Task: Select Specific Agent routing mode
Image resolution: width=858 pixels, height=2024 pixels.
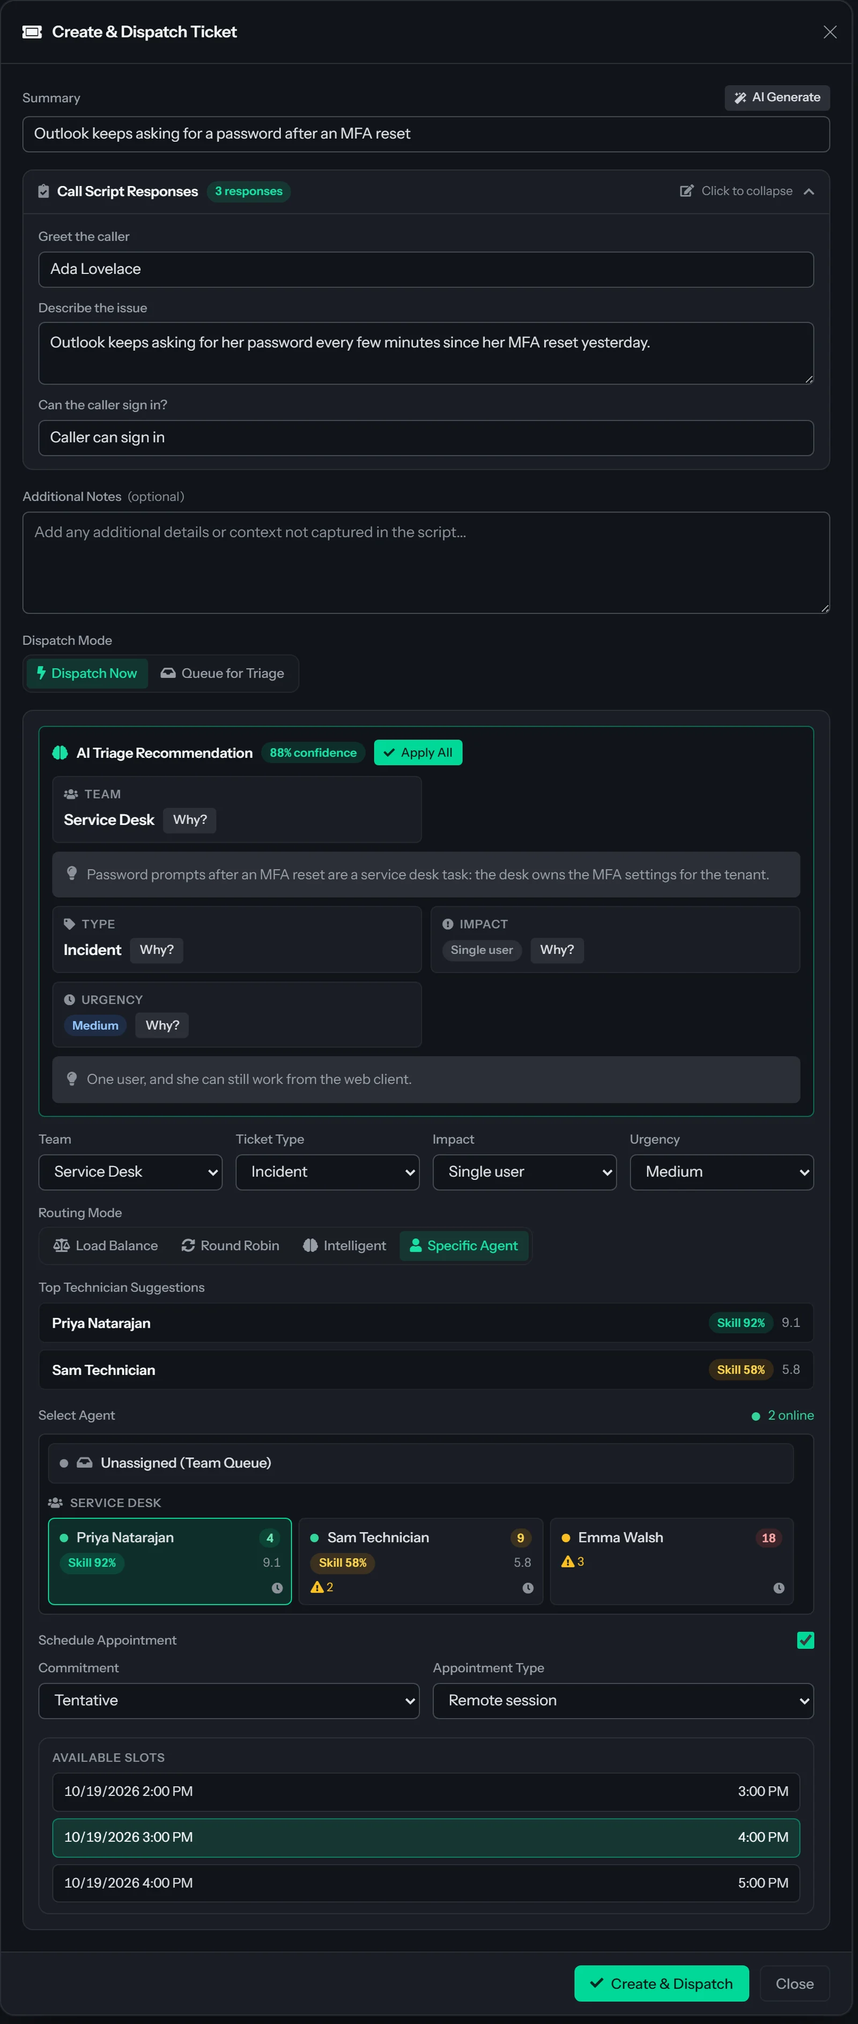Action: coord(464,1245)
